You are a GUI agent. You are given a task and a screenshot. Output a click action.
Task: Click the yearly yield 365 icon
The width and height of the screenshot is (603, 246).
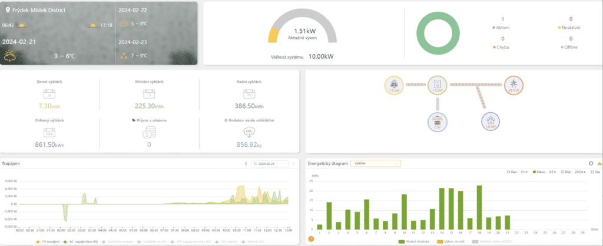(x=249, y=95)
